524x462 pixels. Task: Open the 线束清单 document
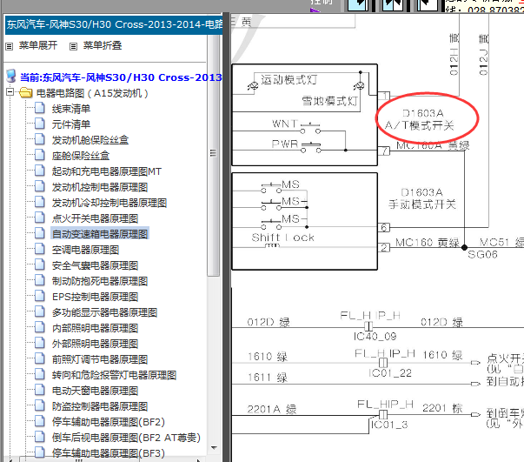pyautogui.click(x=71, y=109)
